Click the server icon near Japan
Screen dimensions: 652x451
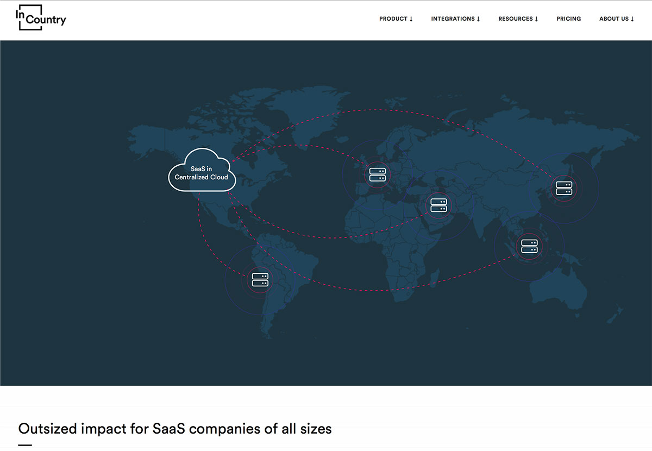pyautogui.click(x=564, y=189)
